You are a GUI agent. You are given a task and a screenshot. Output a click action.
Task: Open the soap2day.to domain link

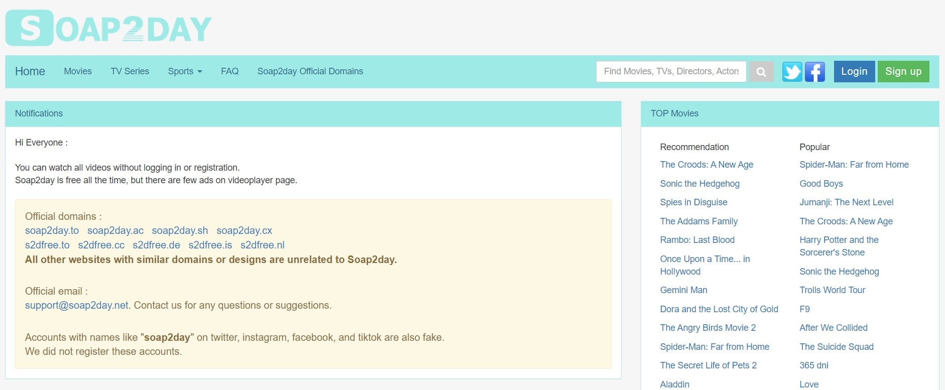click(x=52, y=230)
